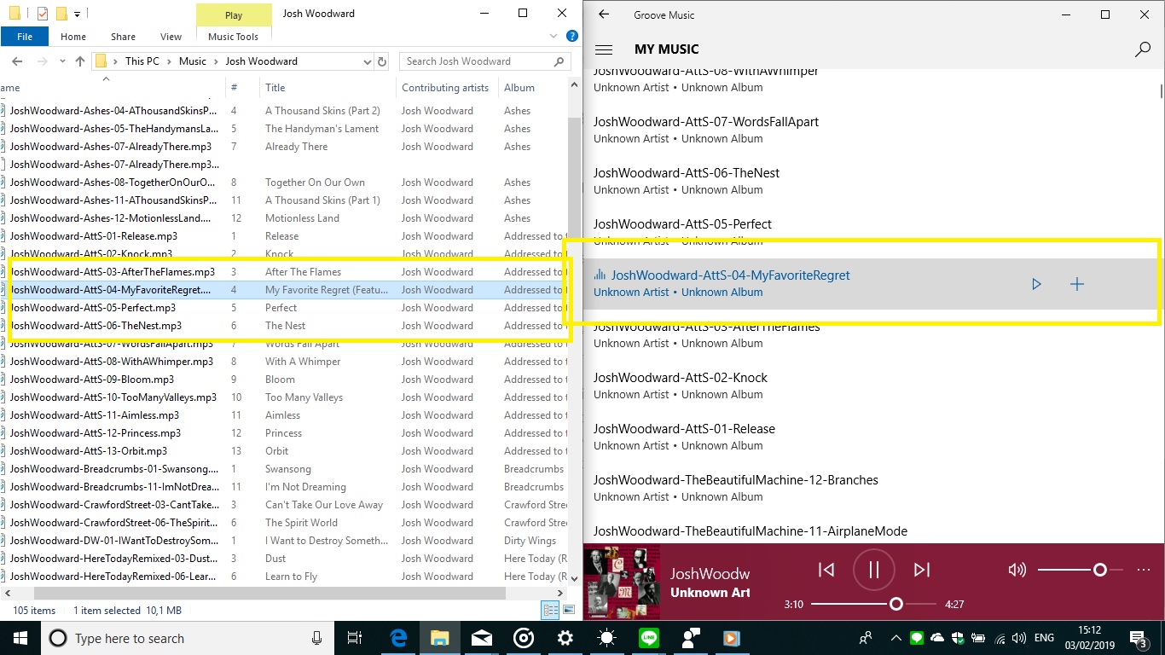Sort by Contributing artists column
The width and height of the screenshot is (1165, 655).
point(447,88)
